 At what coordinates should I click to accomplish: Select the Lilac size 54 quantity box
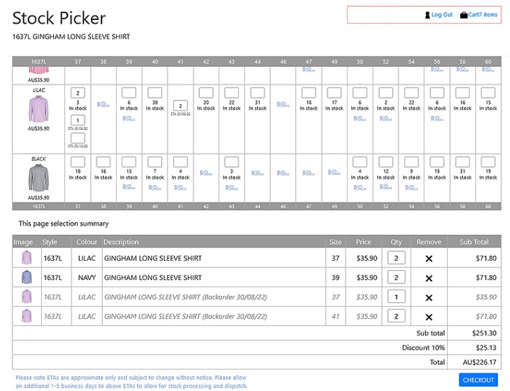pos(411,93)
